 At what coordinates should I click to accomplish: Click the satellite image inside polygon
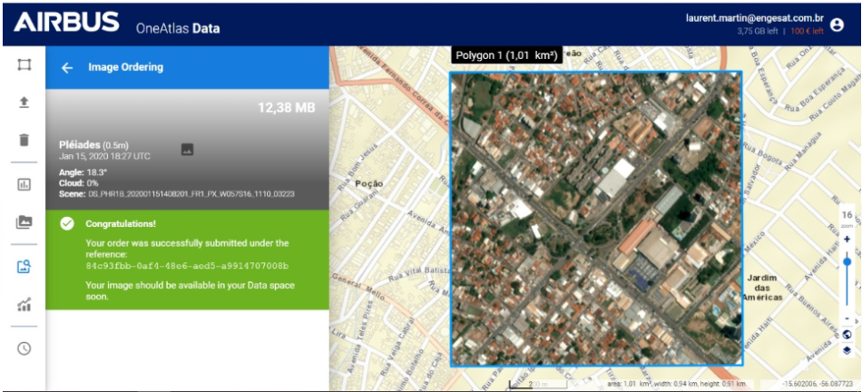(x=596, y=218)
